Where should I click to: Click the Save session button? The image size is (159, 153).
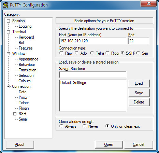[139, 93]
